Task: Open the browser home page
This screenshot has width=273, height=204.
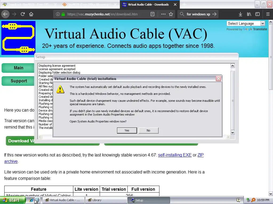Action: (31, 14)
